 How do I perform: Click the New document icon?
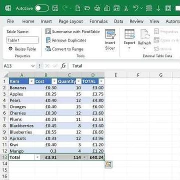click(77, 8)
